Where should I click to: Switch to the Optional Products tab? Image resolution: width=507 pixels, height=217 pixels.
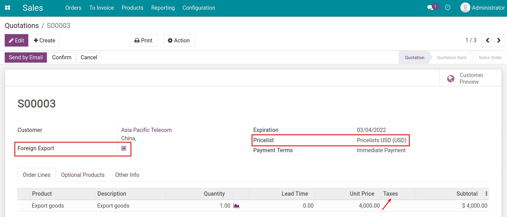pyautogui.click(x=83, y=175)
